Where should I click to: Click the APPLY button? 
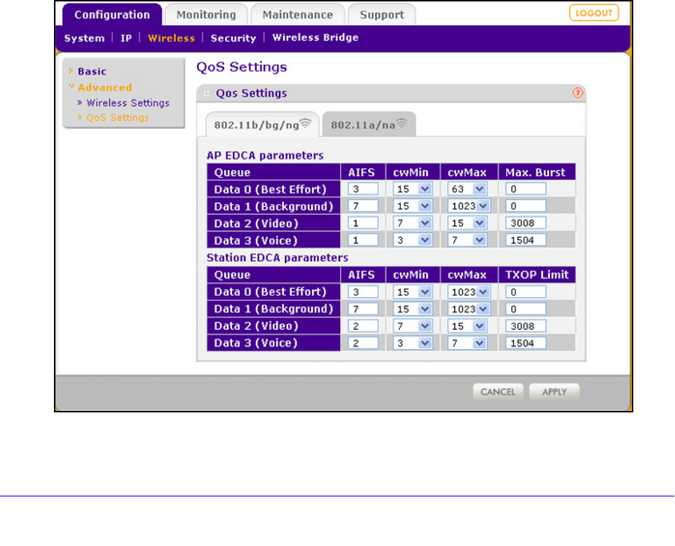coord(554,392)
